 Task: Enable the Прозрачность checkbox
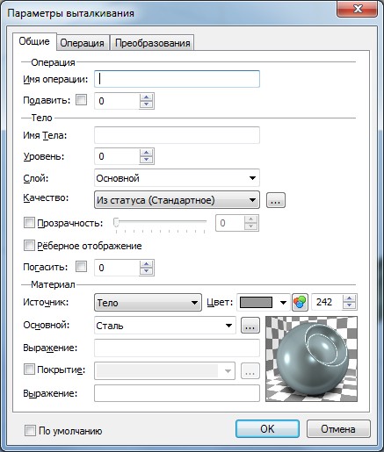pos(29,223)
